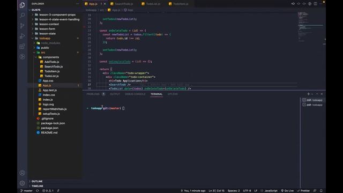Image resolution: width=343 pixels, height=193 pixels.
Task: Split the editor to the right
Action: pyautogui.click(x=316, y=4)
